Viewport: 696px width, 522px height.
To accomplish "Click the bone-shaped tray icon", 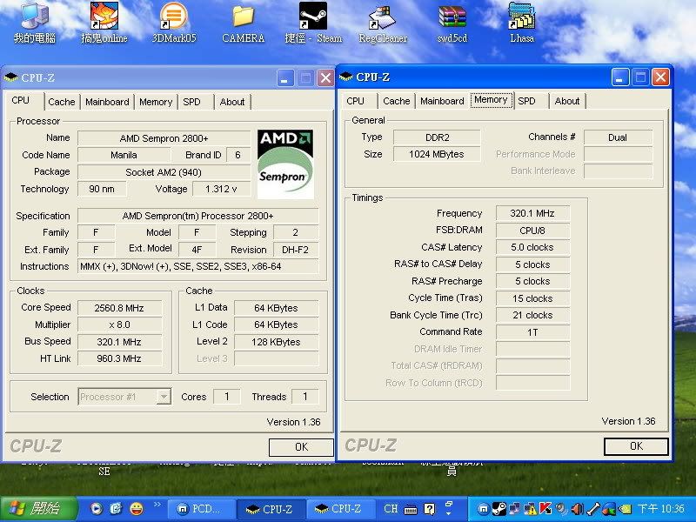I will click(x=593, y=509).
